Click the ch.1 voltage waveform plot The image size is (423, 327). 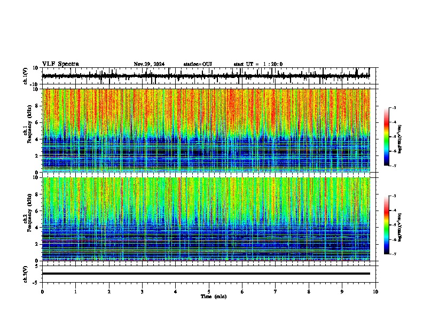pos(206,76)
